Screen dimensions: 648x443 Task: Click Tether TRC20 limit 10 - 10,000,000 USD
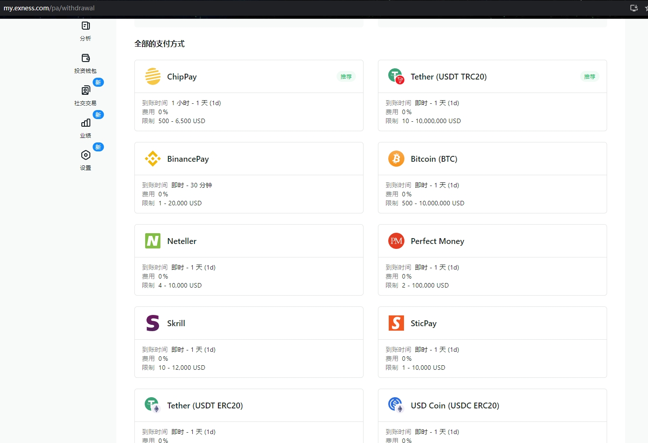(431, 121)
